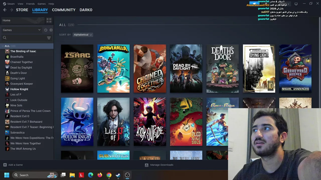This screenshot has width=321, height=180.
Task: Open Google Chrome from the taskbar
Action: [x=109, y=175]
